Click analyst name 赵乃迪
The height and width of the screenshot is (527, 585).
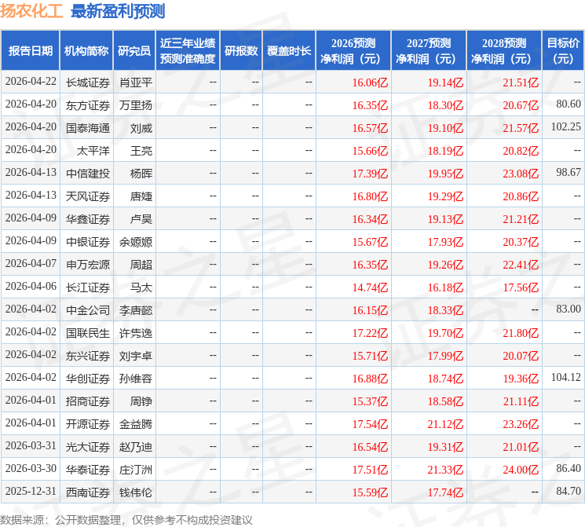pos(136,447)
